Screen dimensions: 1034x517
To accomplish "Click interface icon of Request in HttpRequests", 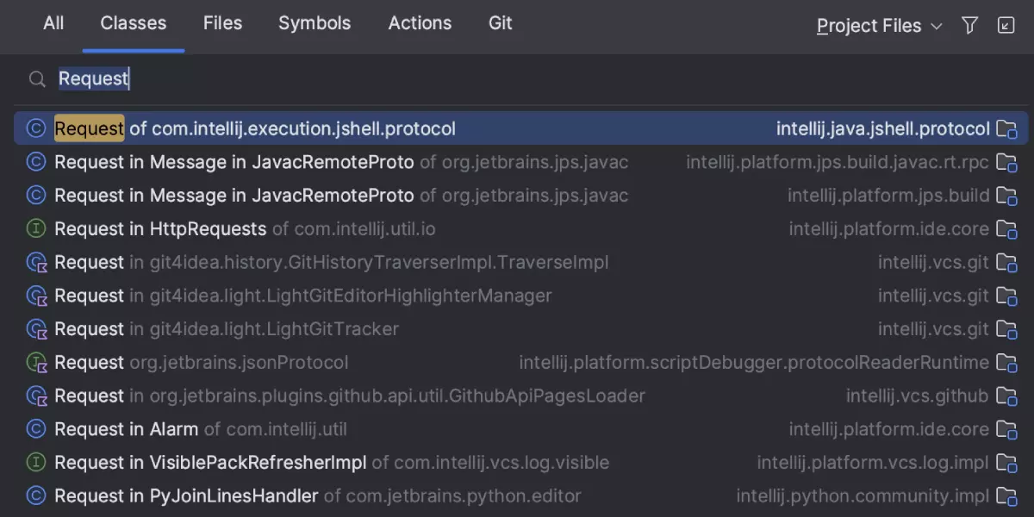I will pos(35,229).
